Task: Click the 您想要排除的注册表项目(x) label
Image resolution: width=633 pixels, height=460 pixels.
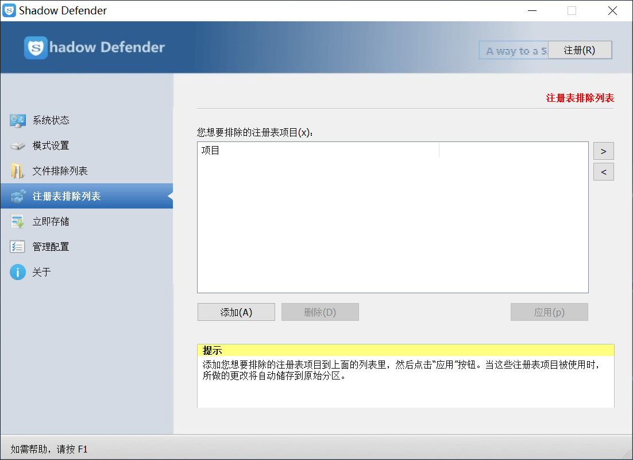Action: point(255,133)
